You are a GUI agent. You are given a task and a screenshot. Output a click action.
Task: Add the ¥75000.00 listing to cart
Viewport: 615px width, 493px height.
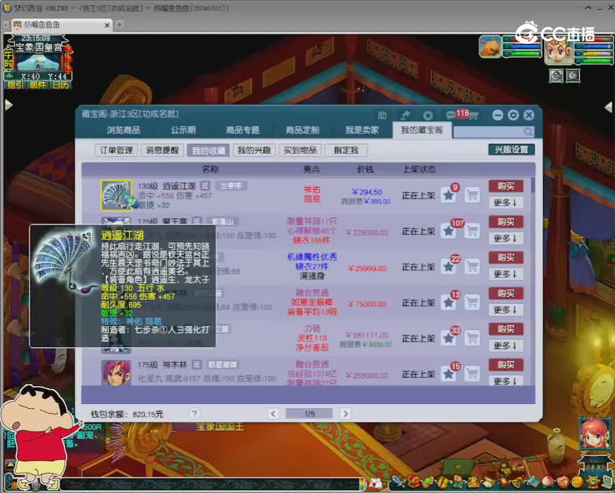point(473,303)
